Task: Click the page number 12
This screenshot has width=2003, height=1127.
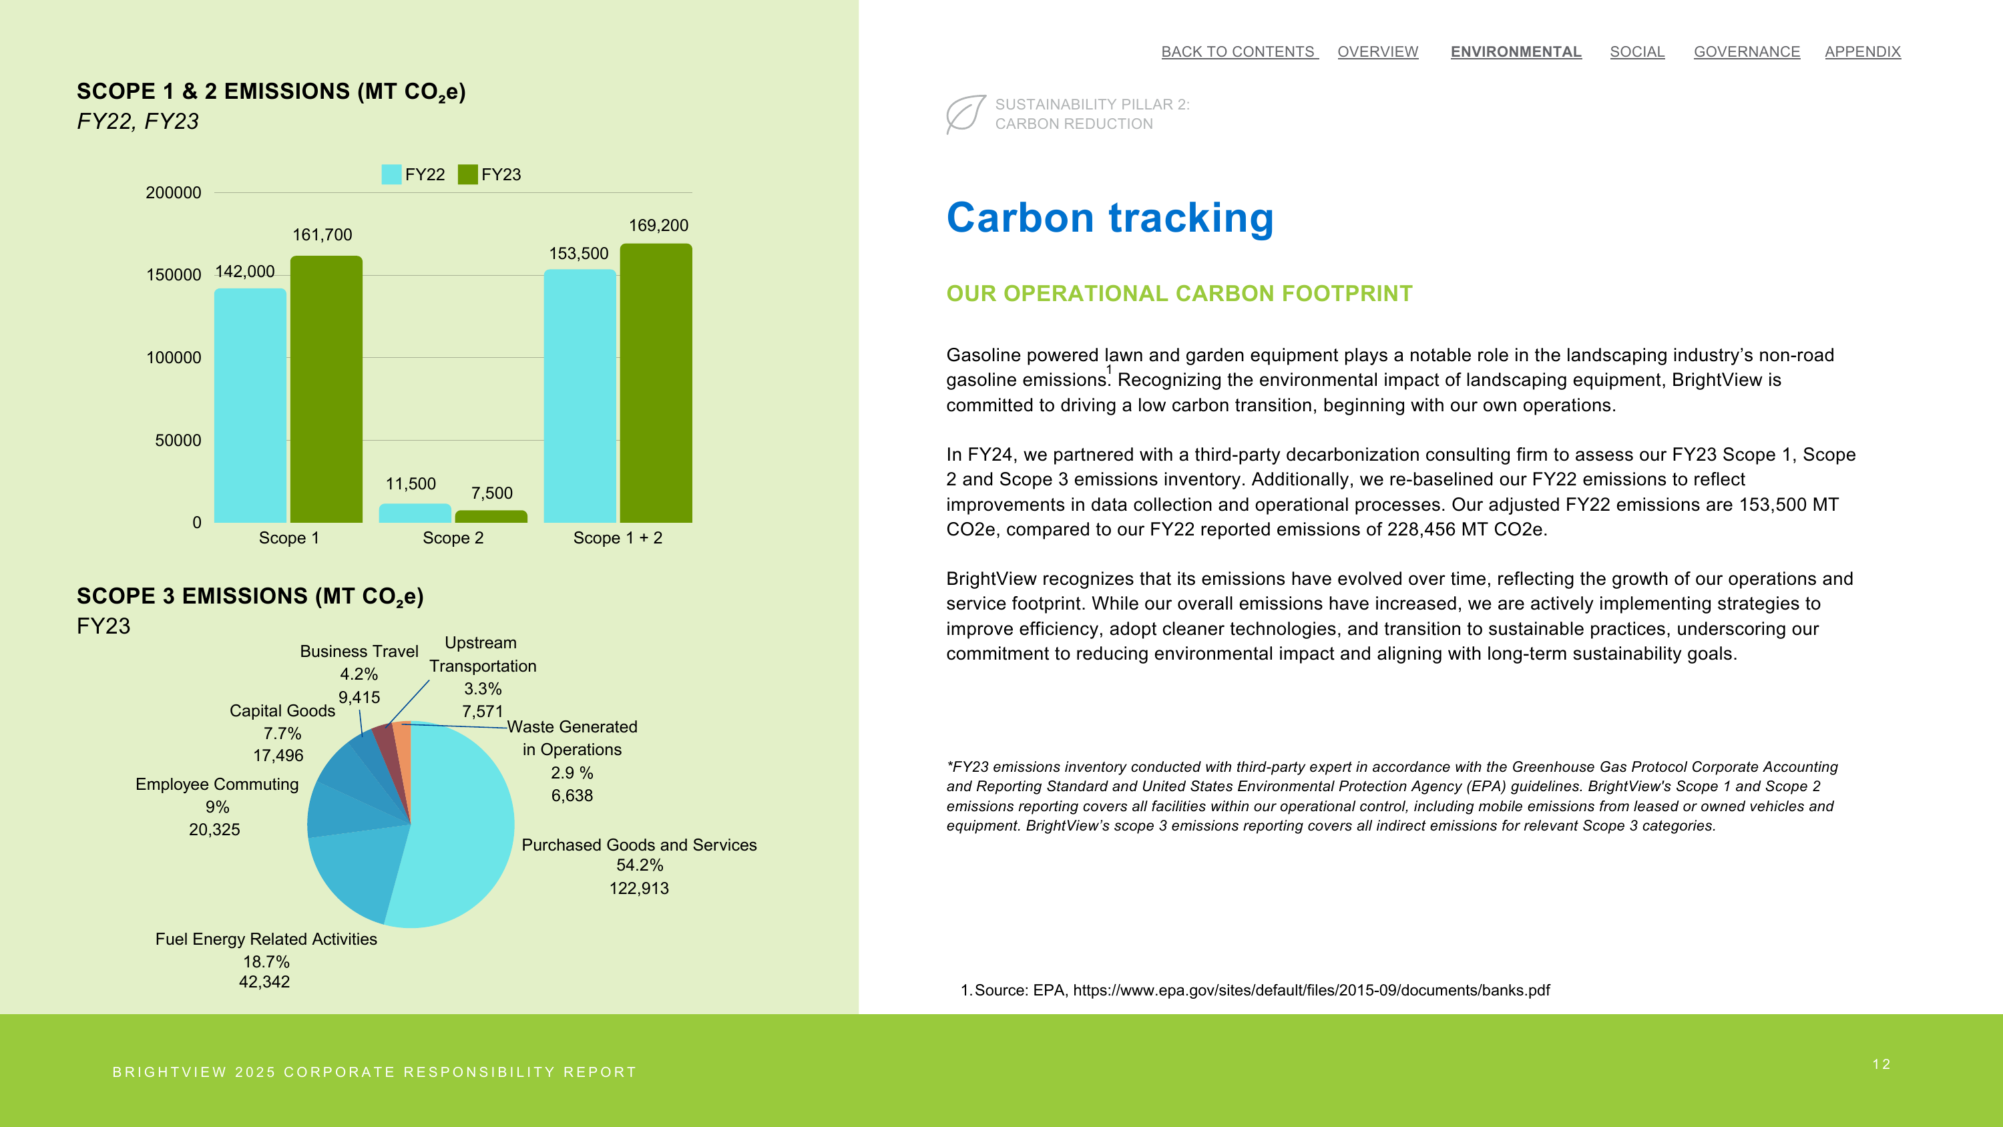Action: (1881, 1064)
